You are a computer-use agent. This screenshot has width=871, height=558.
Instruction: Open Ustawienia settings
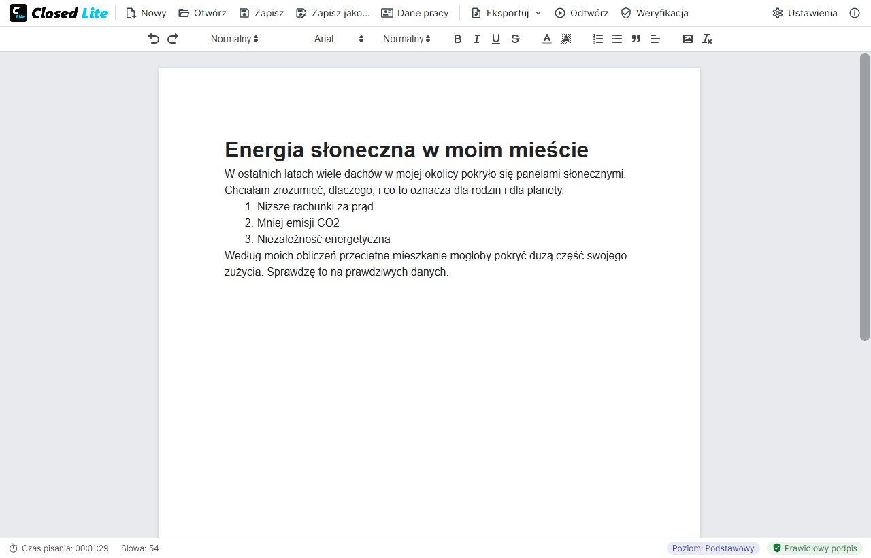click(x=804, y=13)
